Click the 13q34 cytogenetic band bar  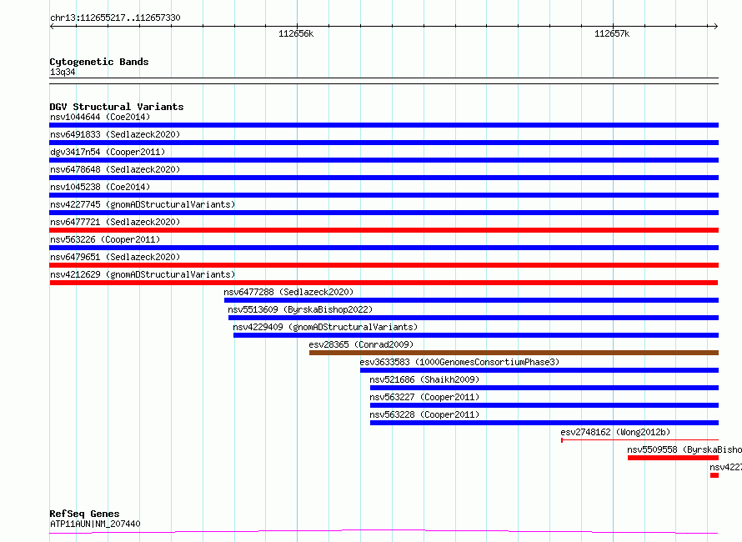coord(384,81)
